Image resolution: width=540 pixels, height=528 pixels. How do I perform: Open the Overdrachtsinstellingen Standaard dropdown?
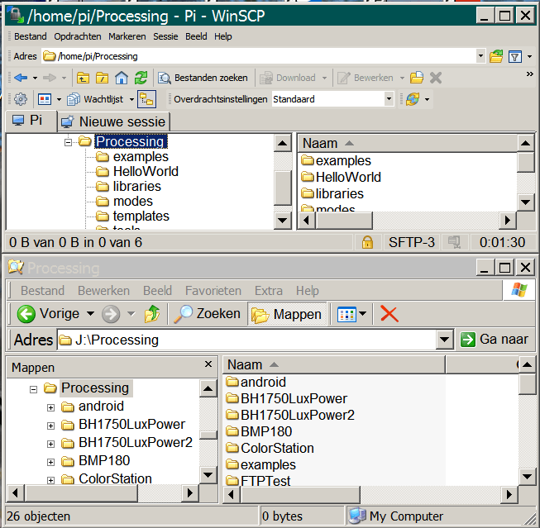pos(389,99)
